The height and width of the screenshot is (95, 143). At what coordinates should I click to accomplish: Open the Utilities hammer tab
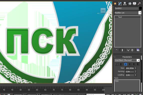point(139,4)
